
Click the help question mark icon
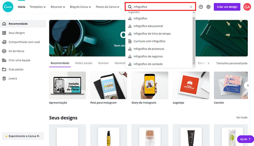[x=201, y=7]
